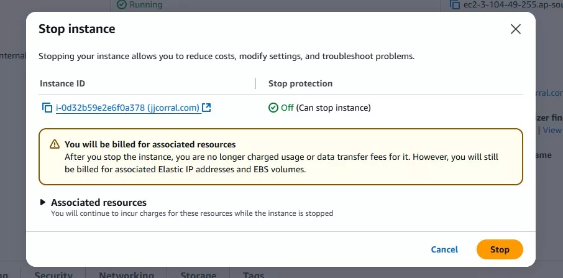Screen dimensions: 563x278
Task: Open the Networking tab
Action: pos(126,274)
